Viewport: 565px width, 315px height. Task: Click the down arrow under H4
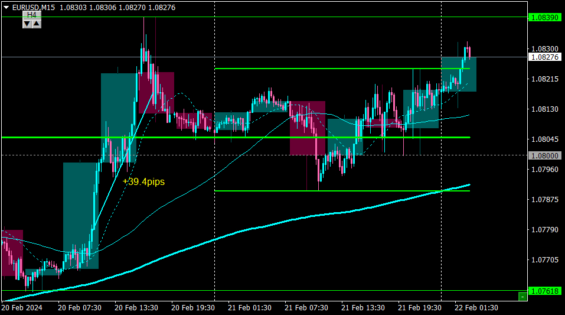pyautogui.click(x=27, y=24)
